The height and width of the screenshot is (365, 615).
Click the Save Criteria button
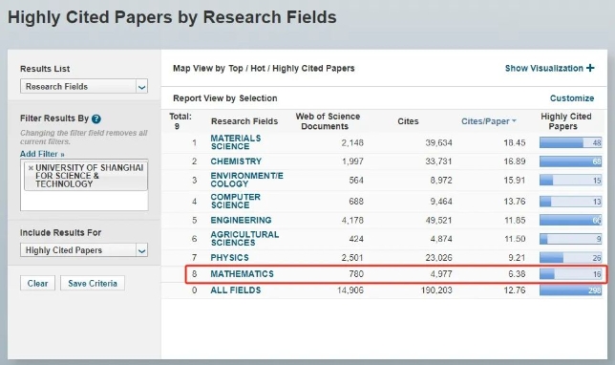click(93, 283)
